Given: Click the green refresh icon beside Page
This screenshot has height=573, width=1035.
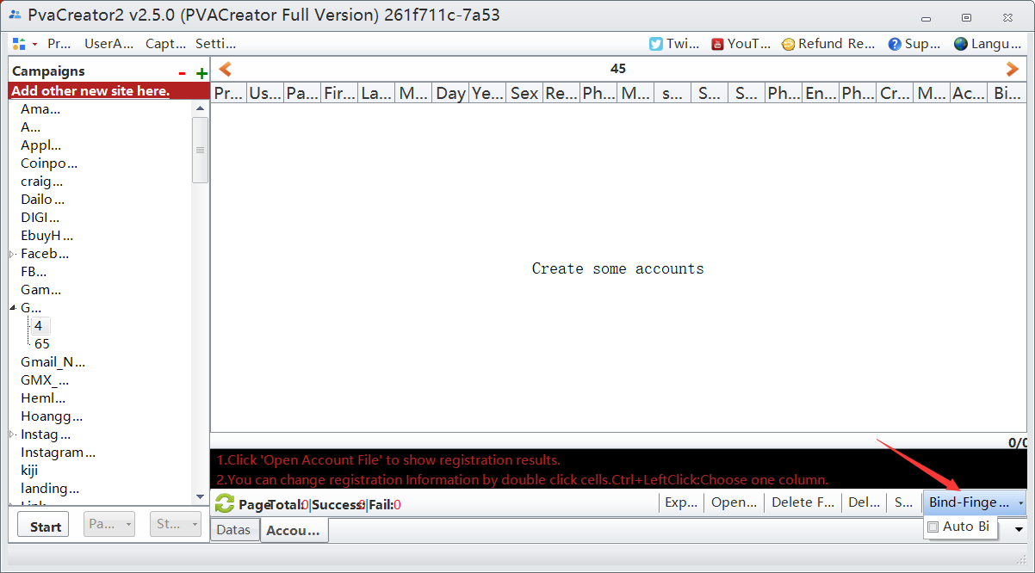Looking at the screenshot, I should 225,503.
